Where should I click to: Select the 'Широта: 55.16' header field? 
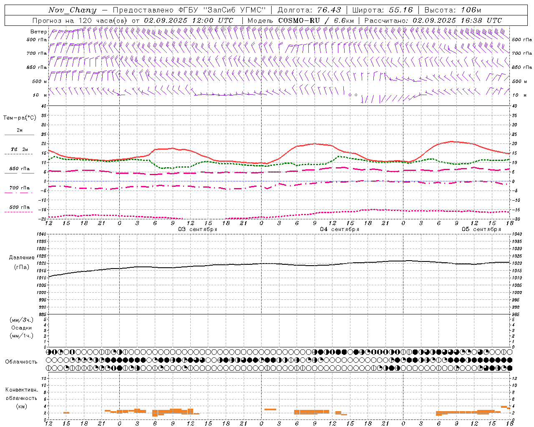pos(383,10)
